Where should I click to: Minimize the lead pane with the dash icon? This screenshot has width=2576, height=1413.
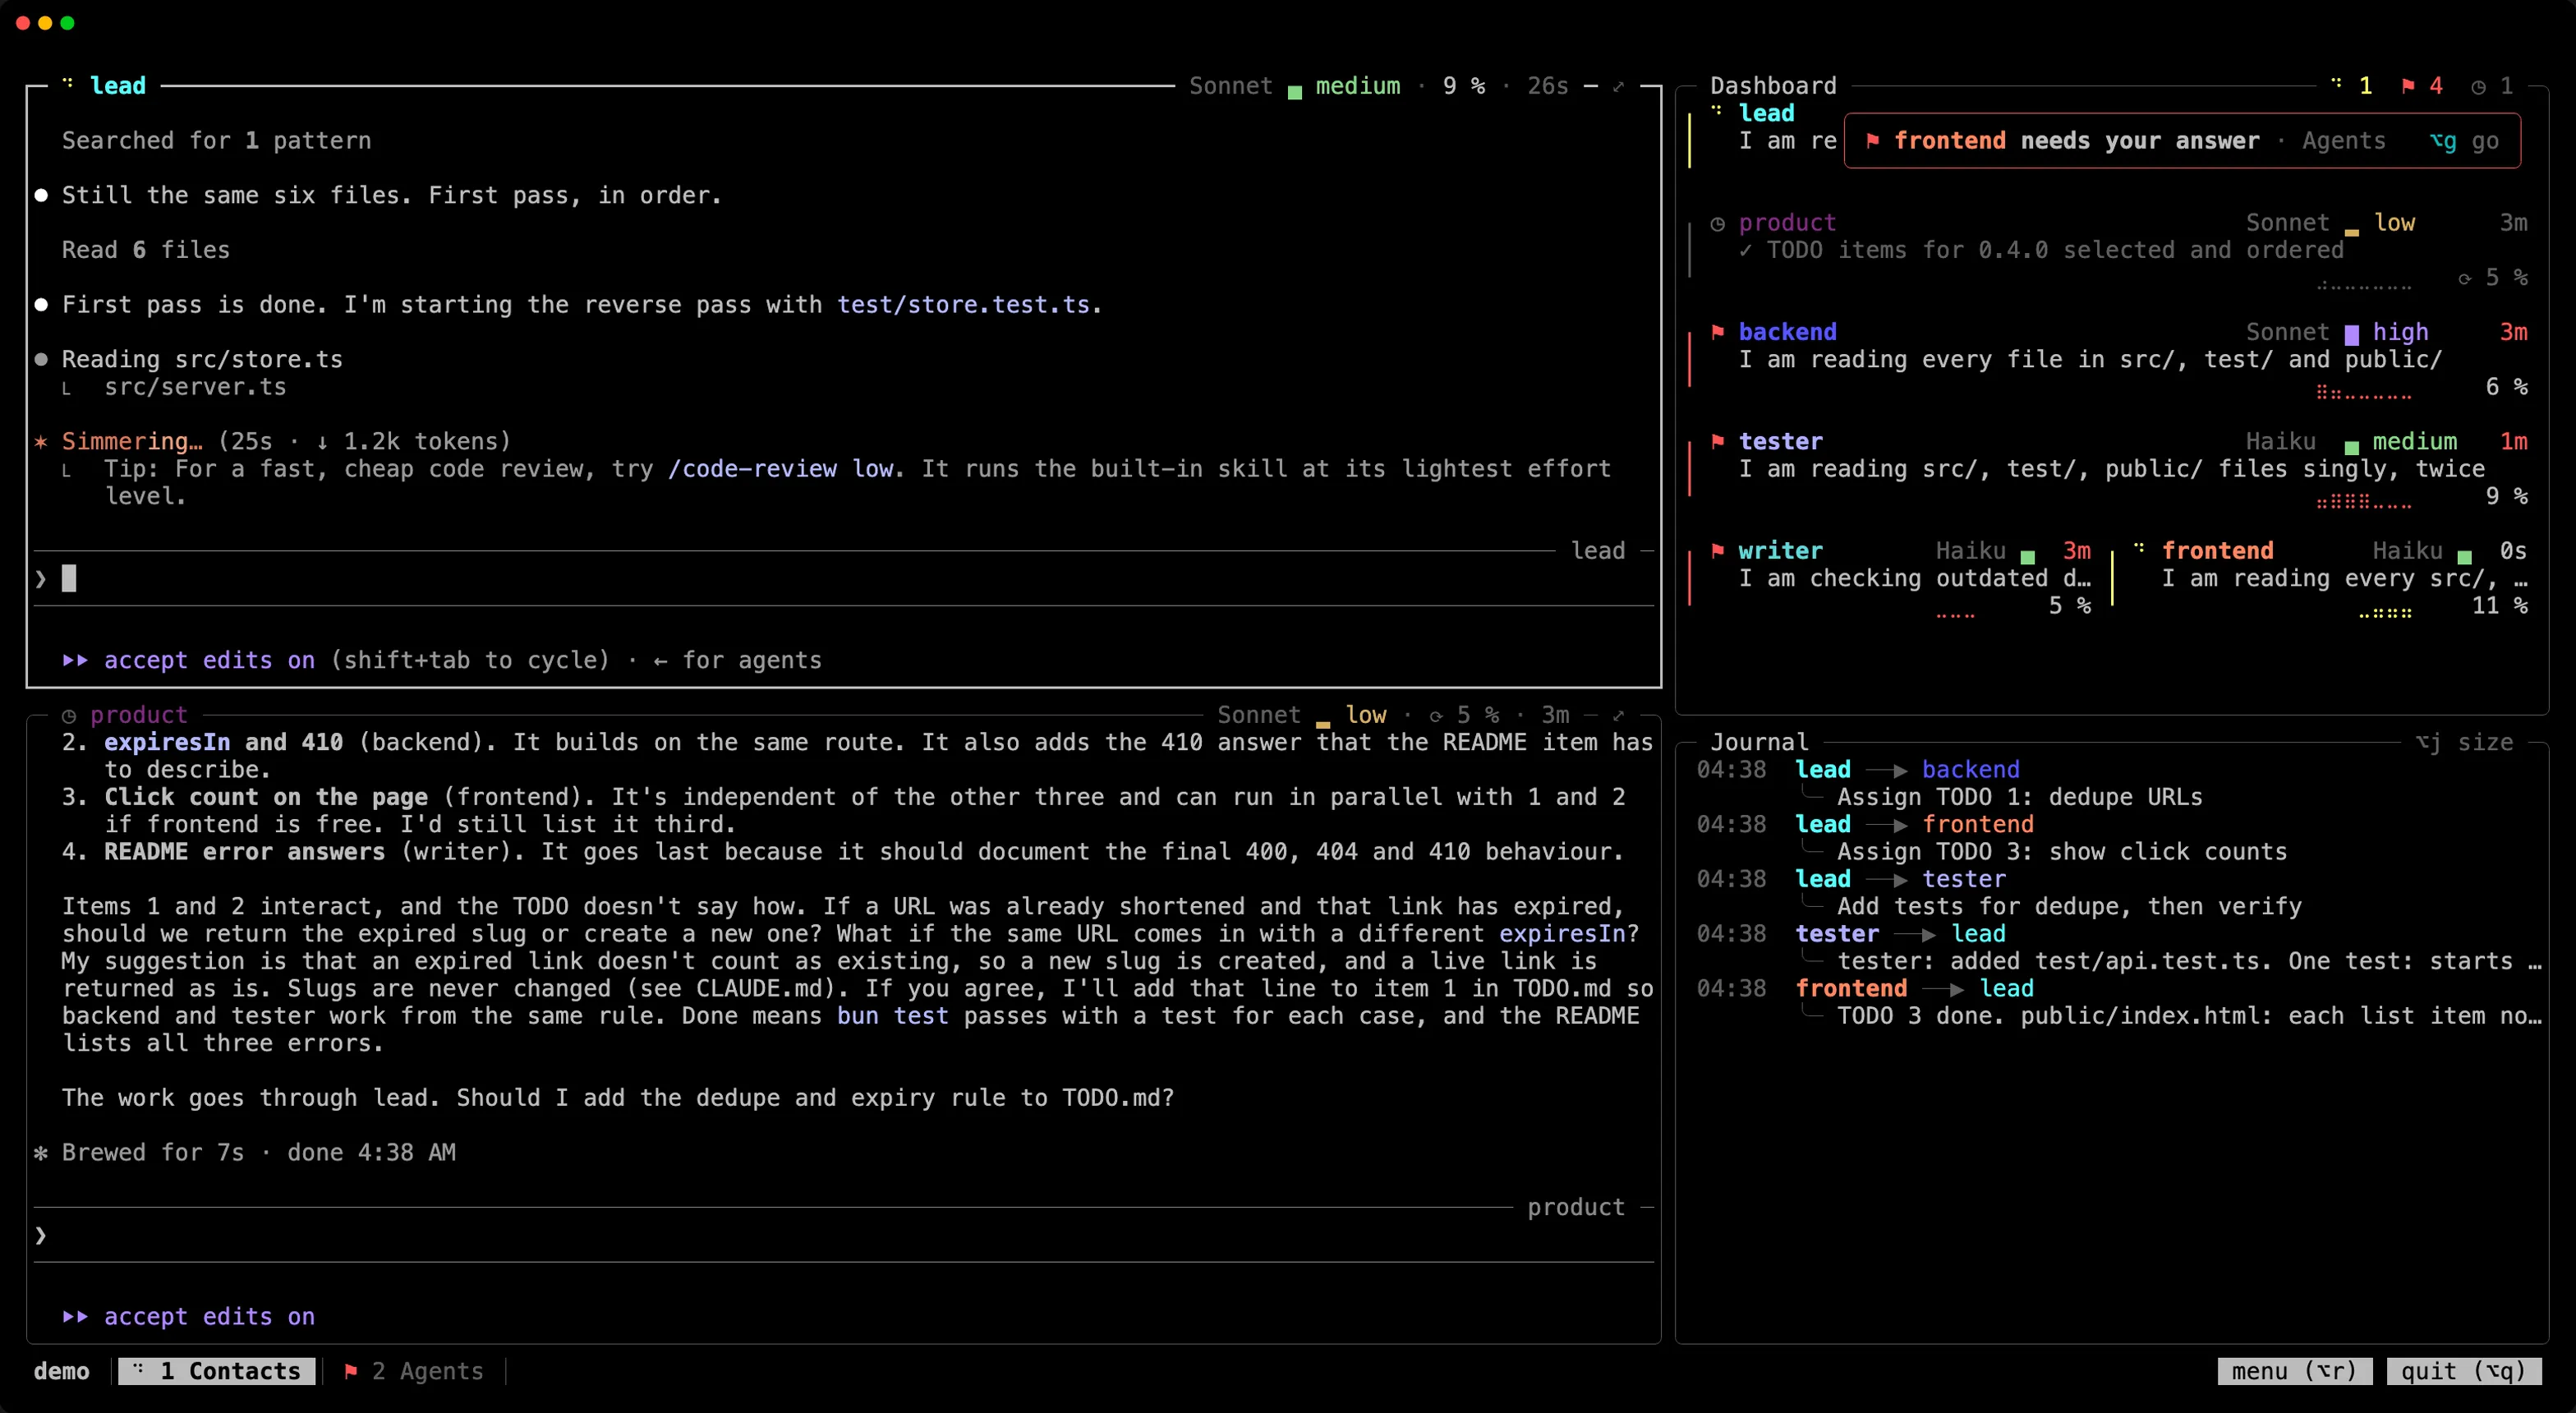tap(1590, 86)
